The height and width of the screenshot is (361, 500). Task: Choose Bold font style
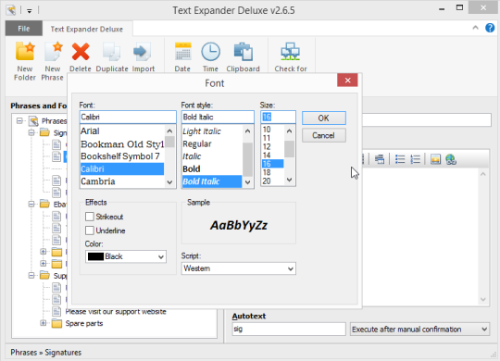coord(212,169)
